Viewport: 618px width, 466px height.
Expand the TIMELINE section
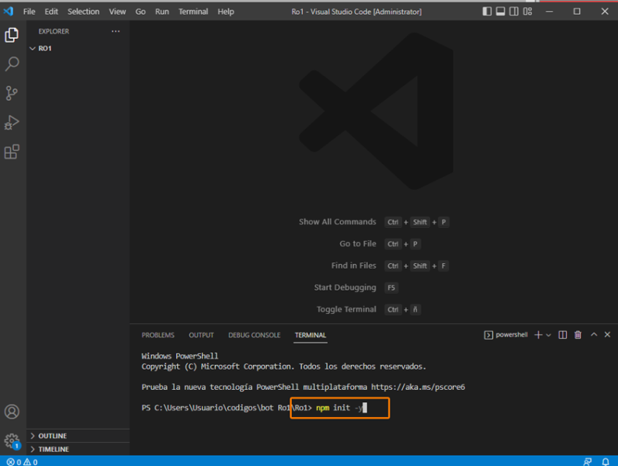click(54, 449)
